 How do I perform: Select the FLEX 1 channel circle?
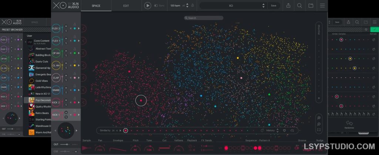56,41
